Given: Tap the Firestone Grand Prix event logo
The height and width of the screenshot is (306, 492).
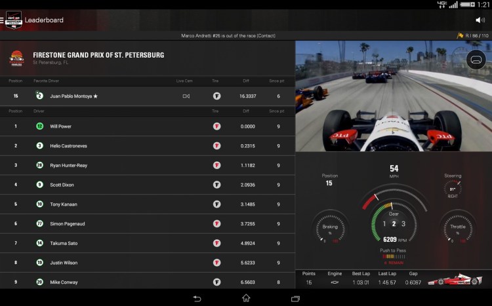Looking at the screenshot, I should pos(16,58).
